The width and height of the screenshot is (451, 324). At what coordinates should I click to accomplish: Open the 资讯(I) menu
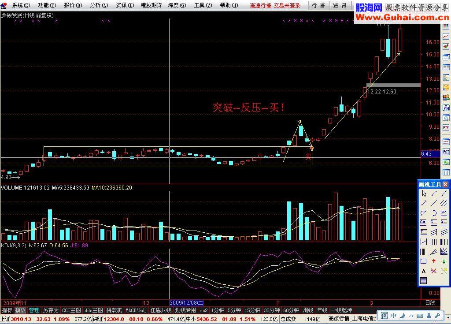point(125,5)
